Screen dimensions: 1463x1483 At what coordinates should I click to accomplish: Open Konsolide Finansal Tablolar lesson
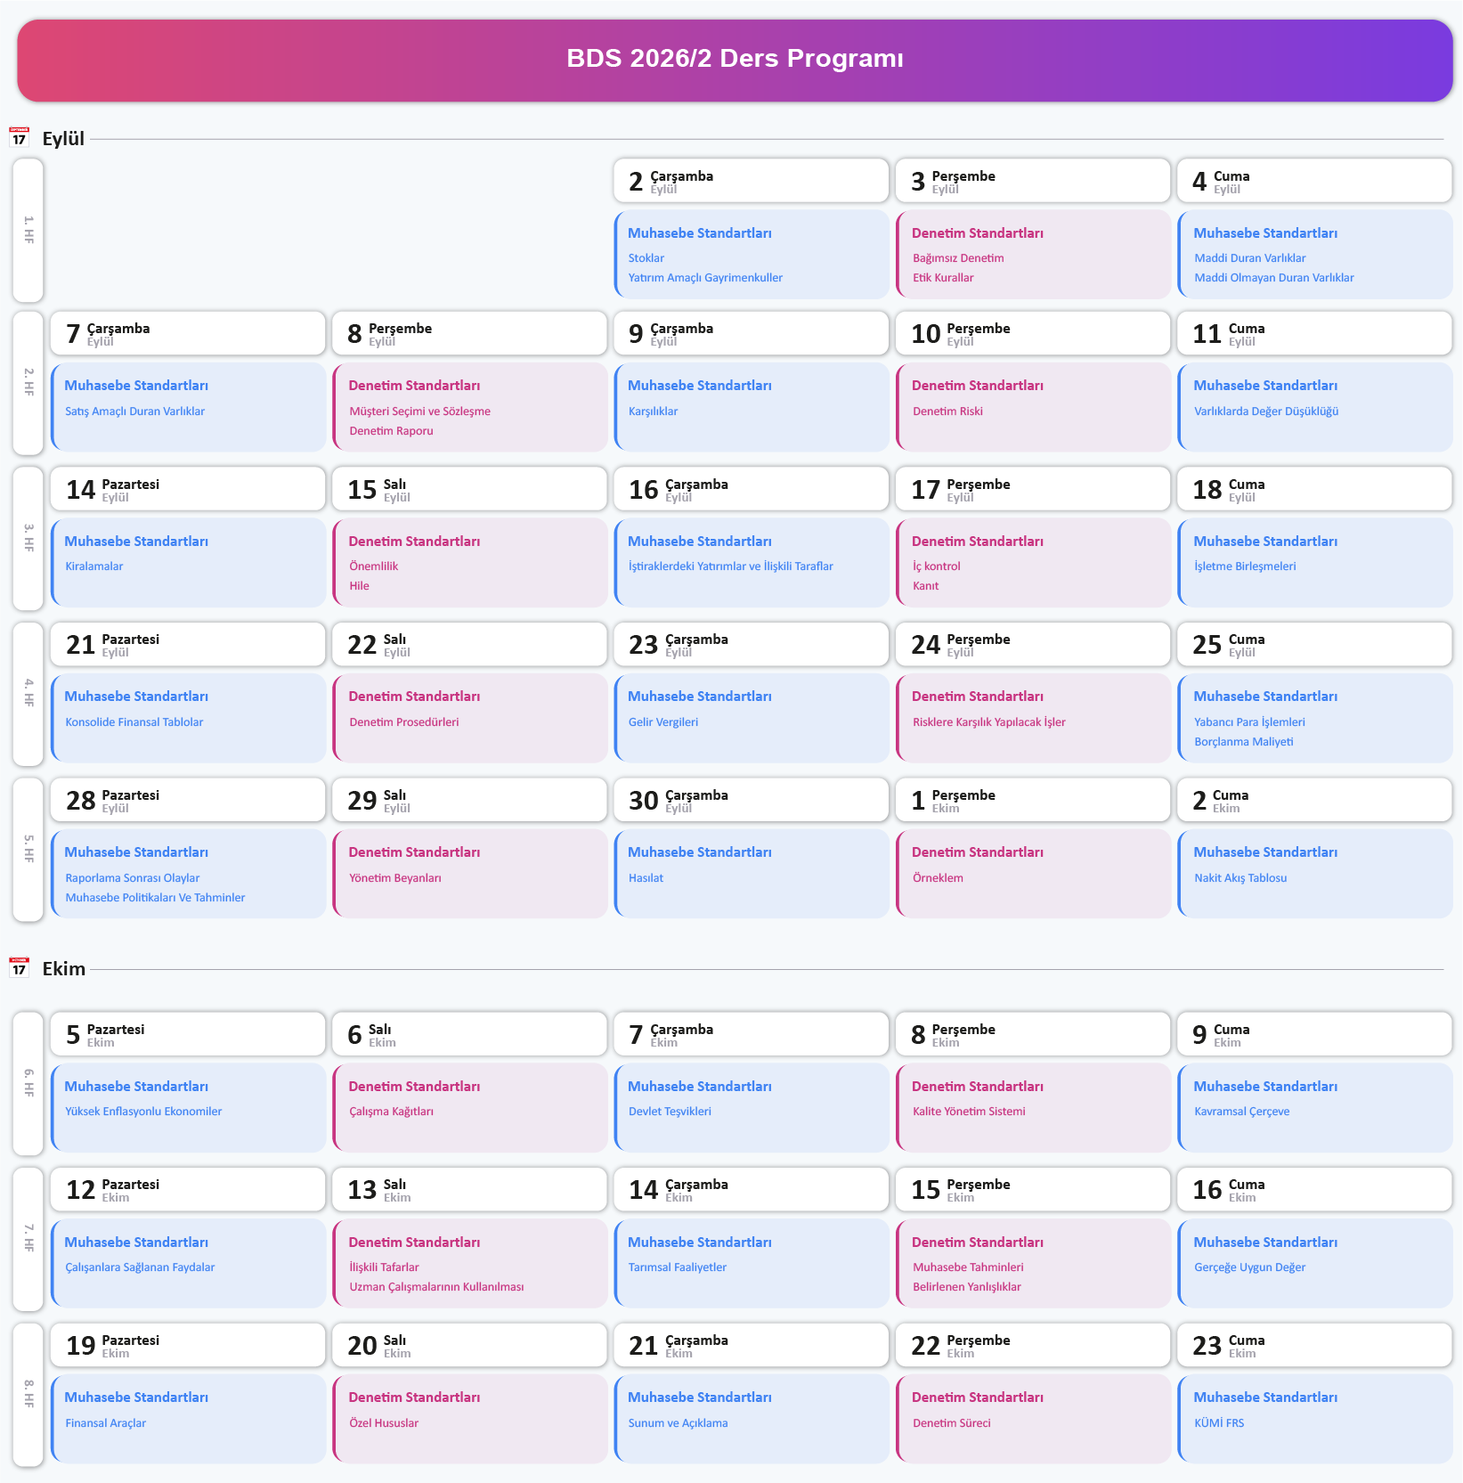pos(188,718)
